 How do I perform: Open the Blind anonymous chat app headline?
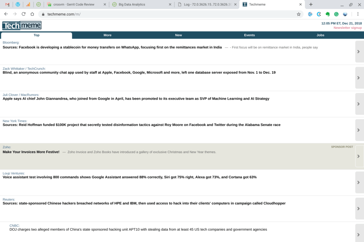139,73
